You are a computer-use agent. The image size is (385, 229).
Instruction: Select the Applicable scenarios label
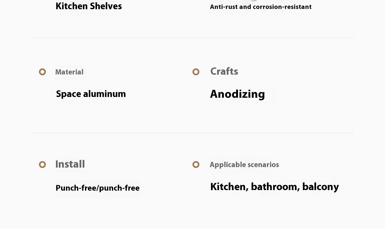(244, 165)
